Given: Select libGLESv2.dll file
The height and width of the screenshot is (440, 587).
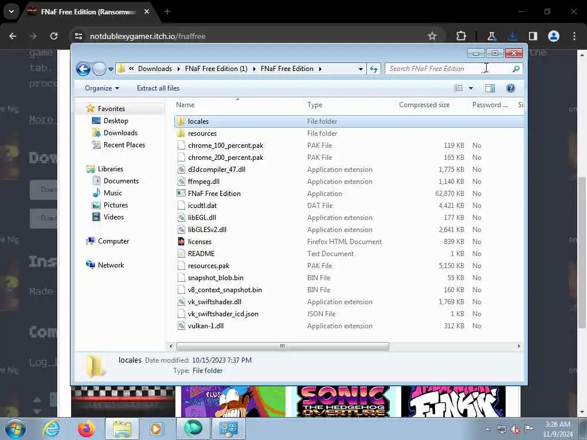Looking at the screenshot, I should 207,230.
